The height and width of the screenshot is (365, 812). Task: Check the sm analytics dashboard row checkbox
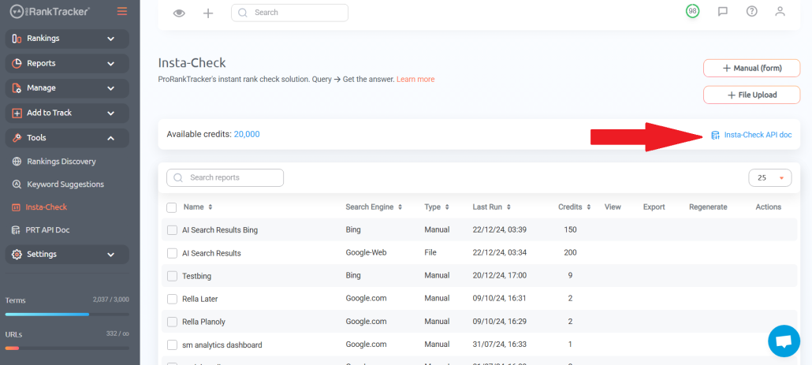pyautogui.click(x=173, y=345)
